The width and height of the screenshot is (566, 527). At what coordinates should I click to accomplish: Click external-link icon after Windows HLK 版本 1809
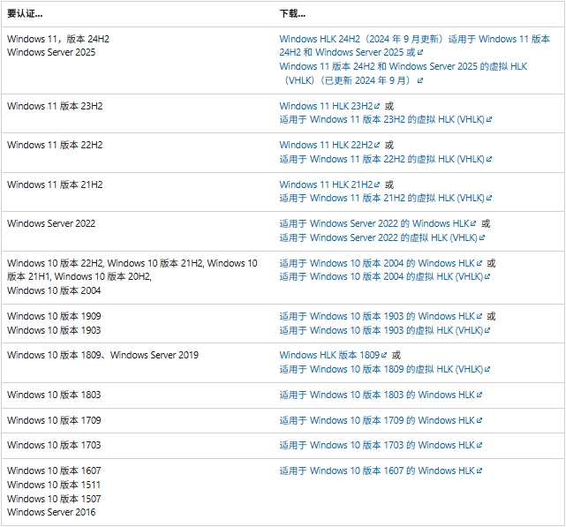(385, 355)
